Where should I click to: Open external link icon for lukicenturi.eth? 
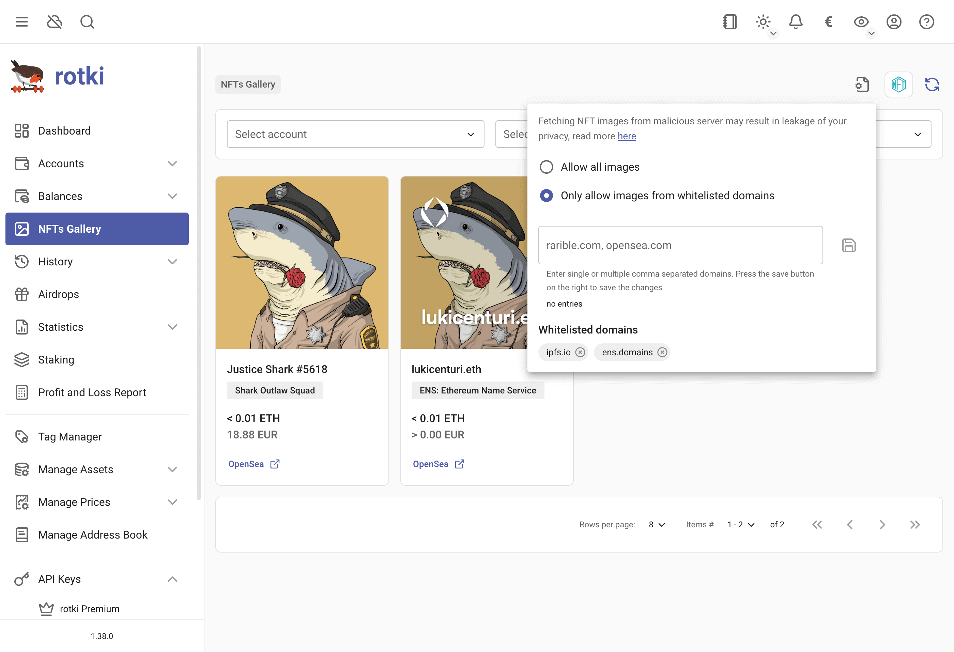click(x=459, y=464)
